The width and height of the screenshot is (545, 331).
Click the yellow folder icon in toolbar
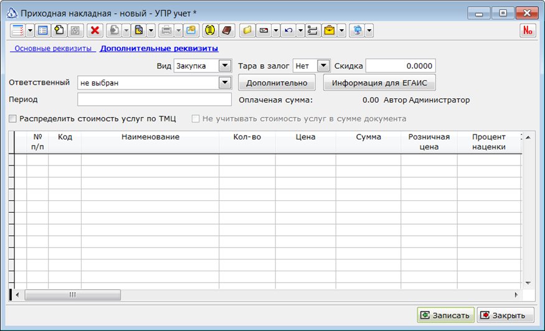(x=247, y=30)
